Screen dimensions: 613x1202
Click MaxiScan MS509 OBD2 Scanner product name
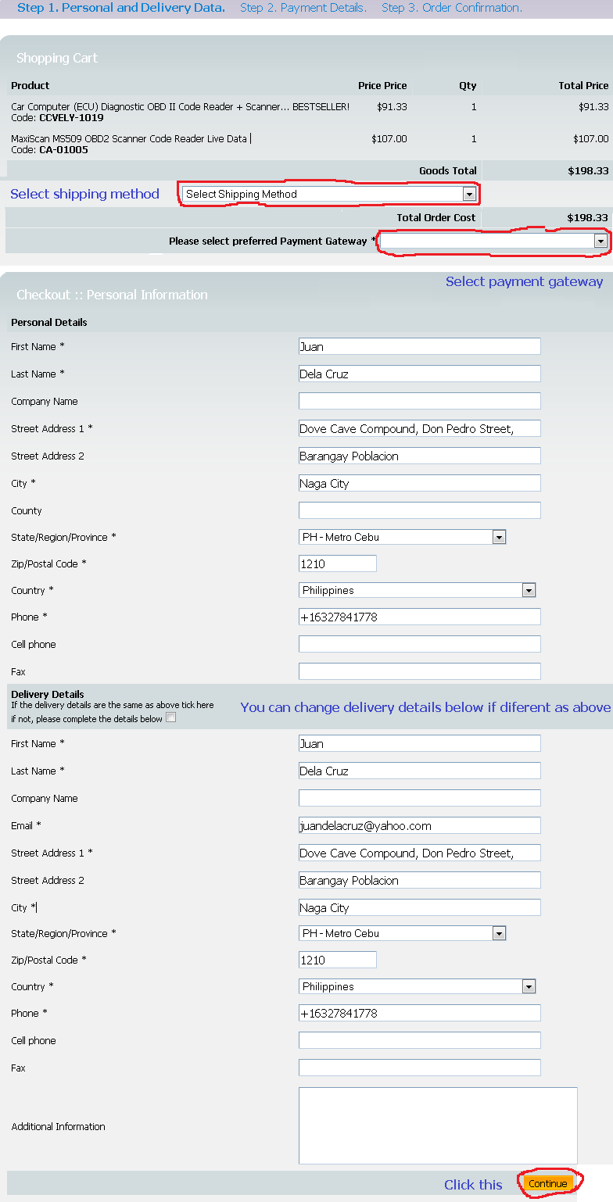point(131,139)
